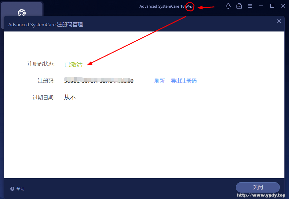Click the 注册码状态 label

(x=41, y=64)
